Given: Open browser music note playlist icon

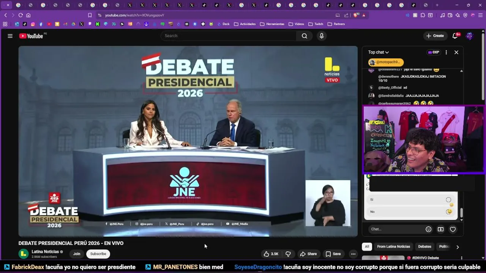Looking at the screenshot, I should 442,15.
